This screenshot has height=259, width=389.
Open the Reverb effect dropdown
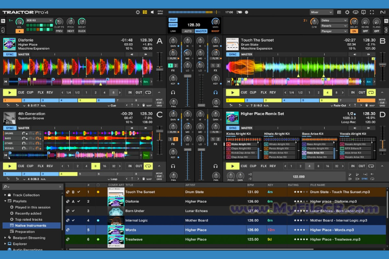334,26
